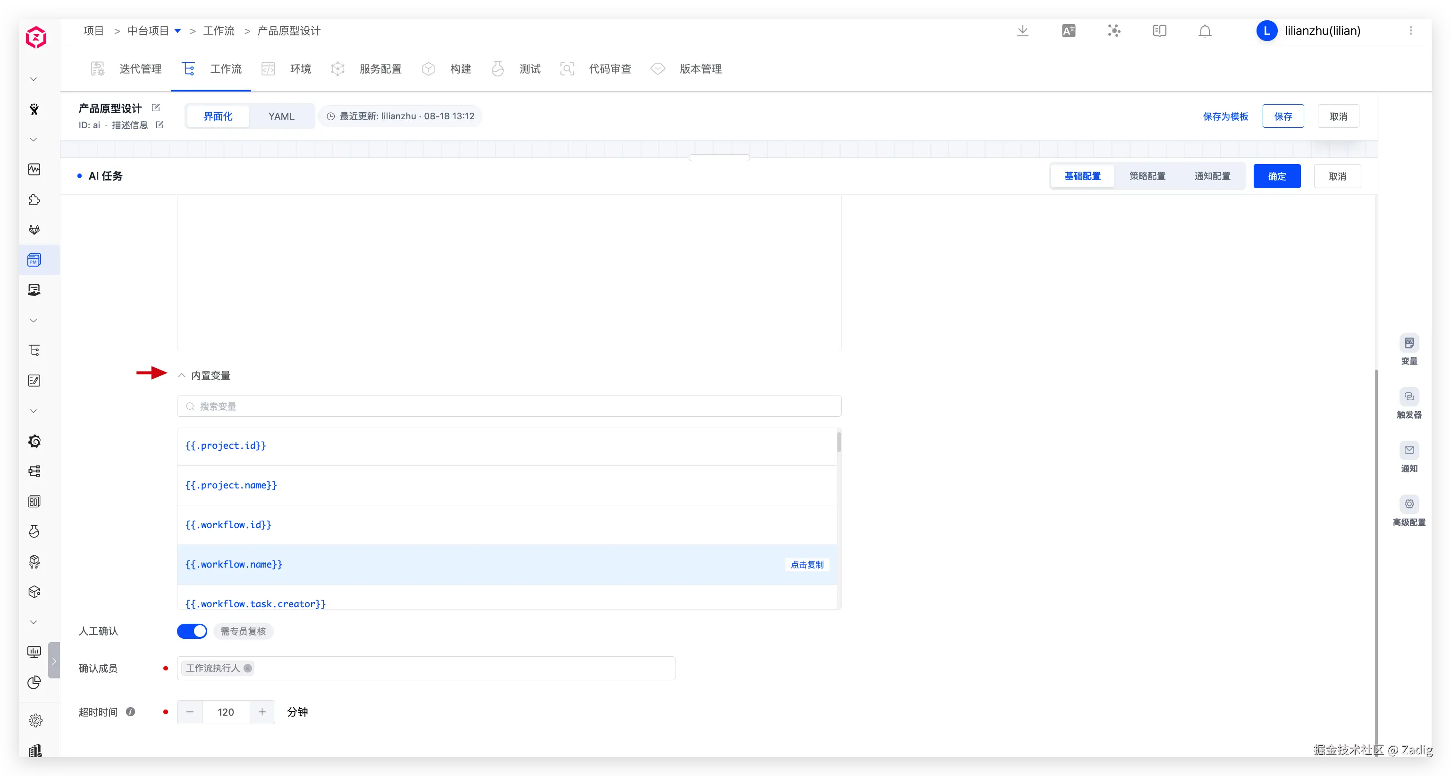Open the AI assistant sparkle icon
Viewport: 1451px width, 776px height.
[1114, 31]
